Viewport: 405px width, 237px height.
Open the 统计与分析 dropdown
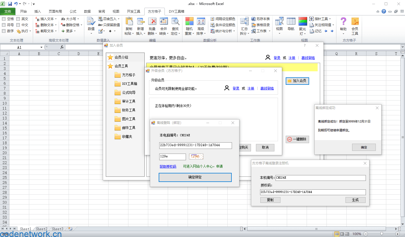[x=223, y=31]
